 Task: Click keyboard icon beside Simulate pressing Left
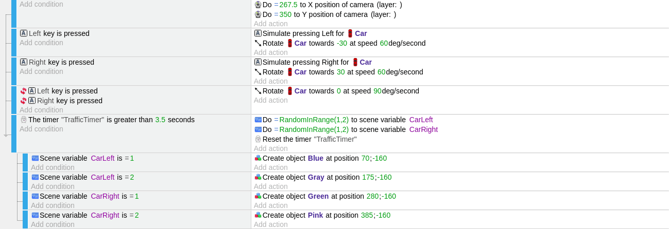coord(258,33)
